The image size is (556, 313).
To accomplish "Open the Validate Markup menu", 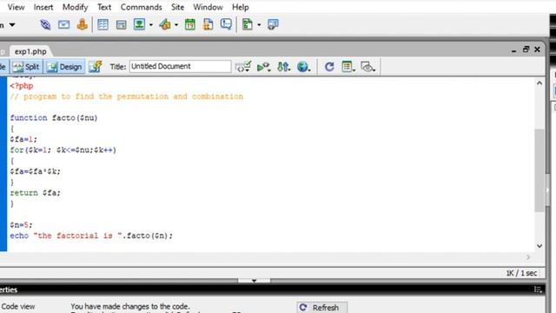I will [243, 67].
